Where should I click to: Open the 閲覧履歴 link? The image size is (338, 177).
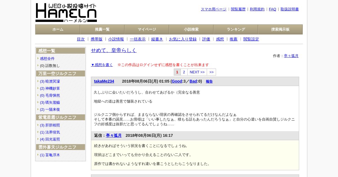(x=238, y=9)
